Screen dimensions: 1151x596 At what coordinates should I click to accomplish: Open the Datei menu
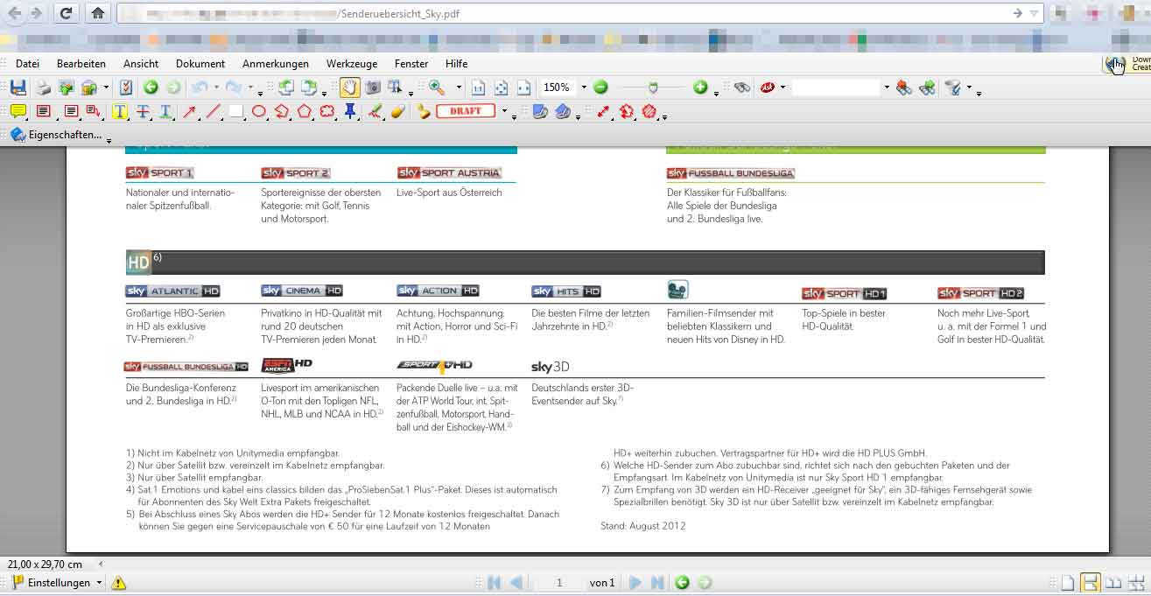click(27, 64)
